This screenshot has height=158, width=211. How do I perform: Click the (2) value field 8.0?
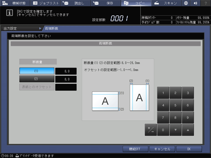tap(66, 79)
